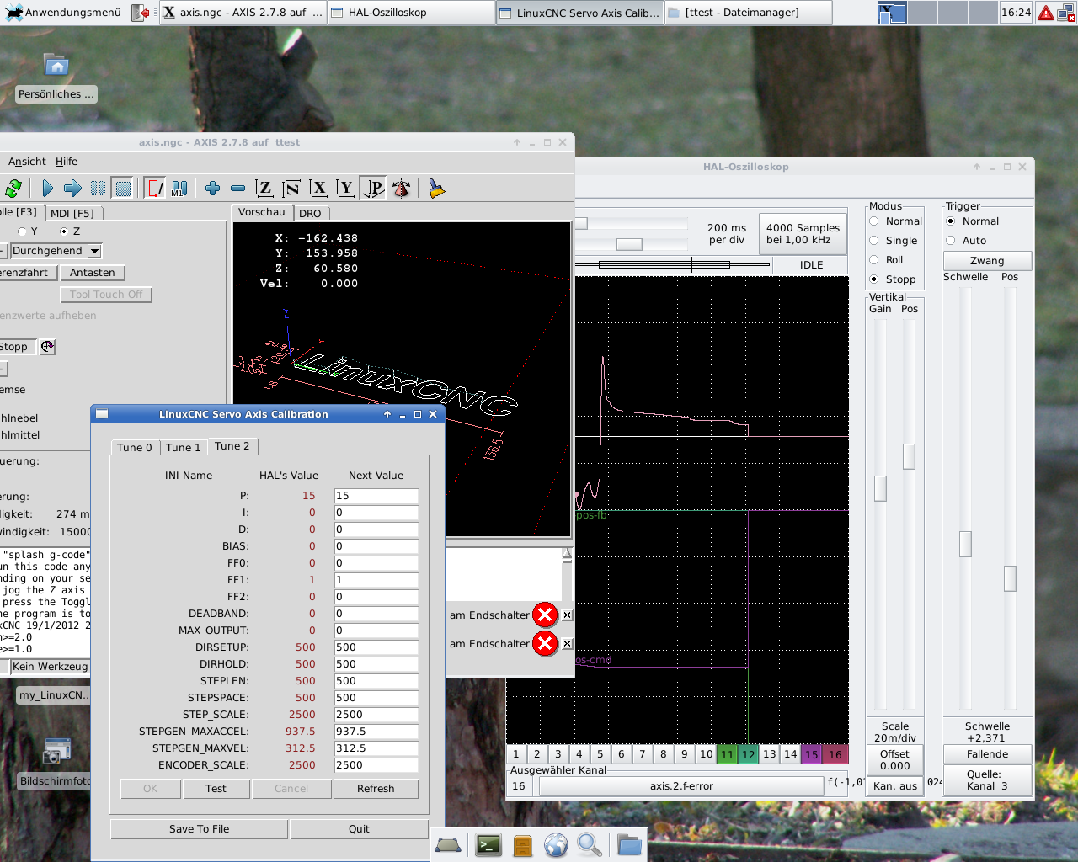Click Save To File button
Screen dimensions: 1078x862
click(x=200, y=829)
